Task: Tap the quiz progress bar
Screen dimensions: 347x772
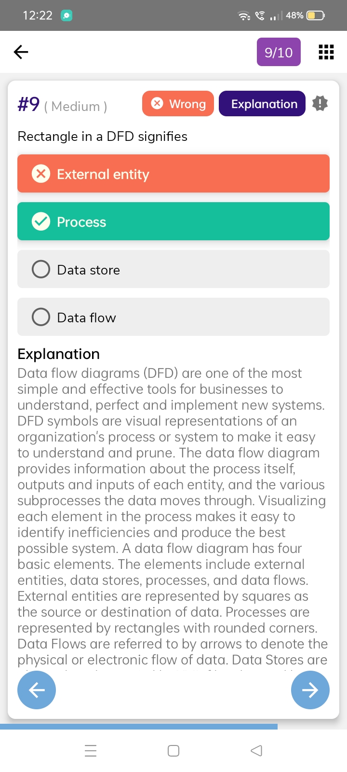Action: point(139,726)
